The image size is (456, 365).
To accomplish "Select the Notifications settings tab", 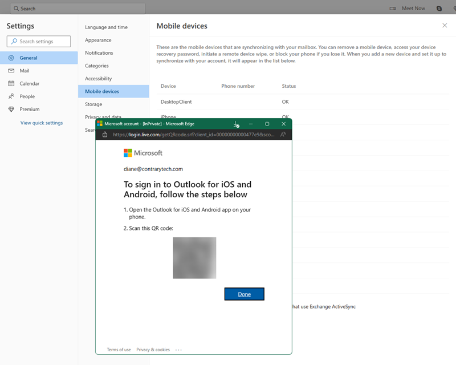I will (99, 53).
